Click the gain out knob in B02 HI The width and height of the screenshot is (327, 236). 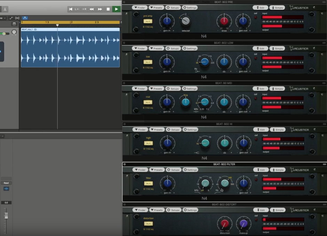(244, 143)
